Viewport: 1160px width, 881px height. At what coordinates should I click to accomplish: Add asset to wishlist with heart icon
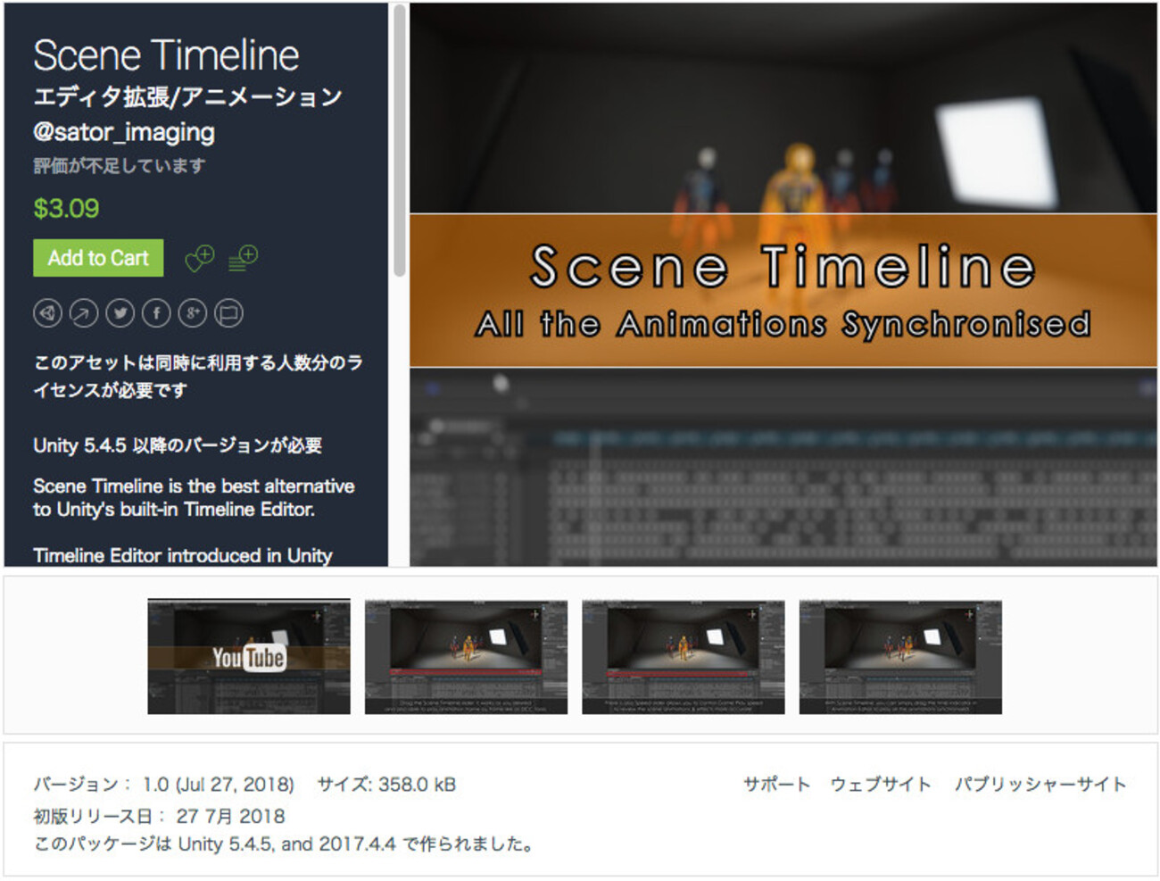pos(199,258)
